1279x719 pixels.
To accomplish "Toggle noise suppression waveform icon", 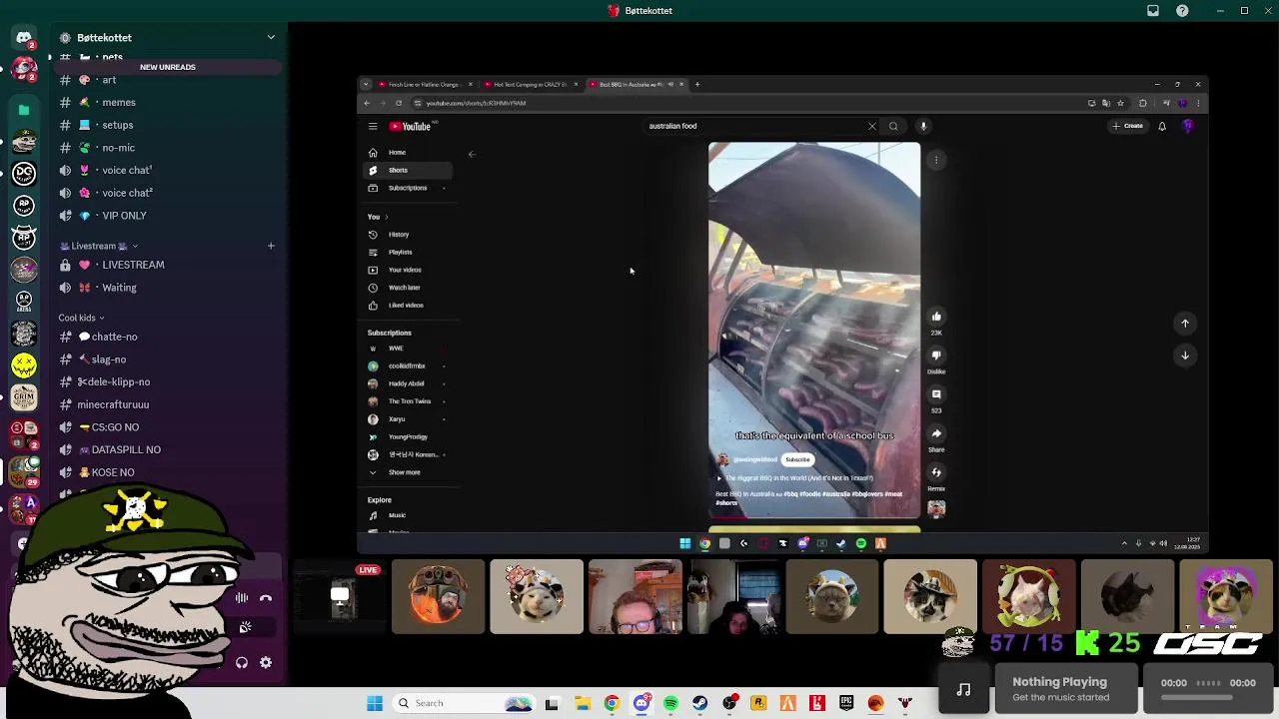I will point(242,598).
